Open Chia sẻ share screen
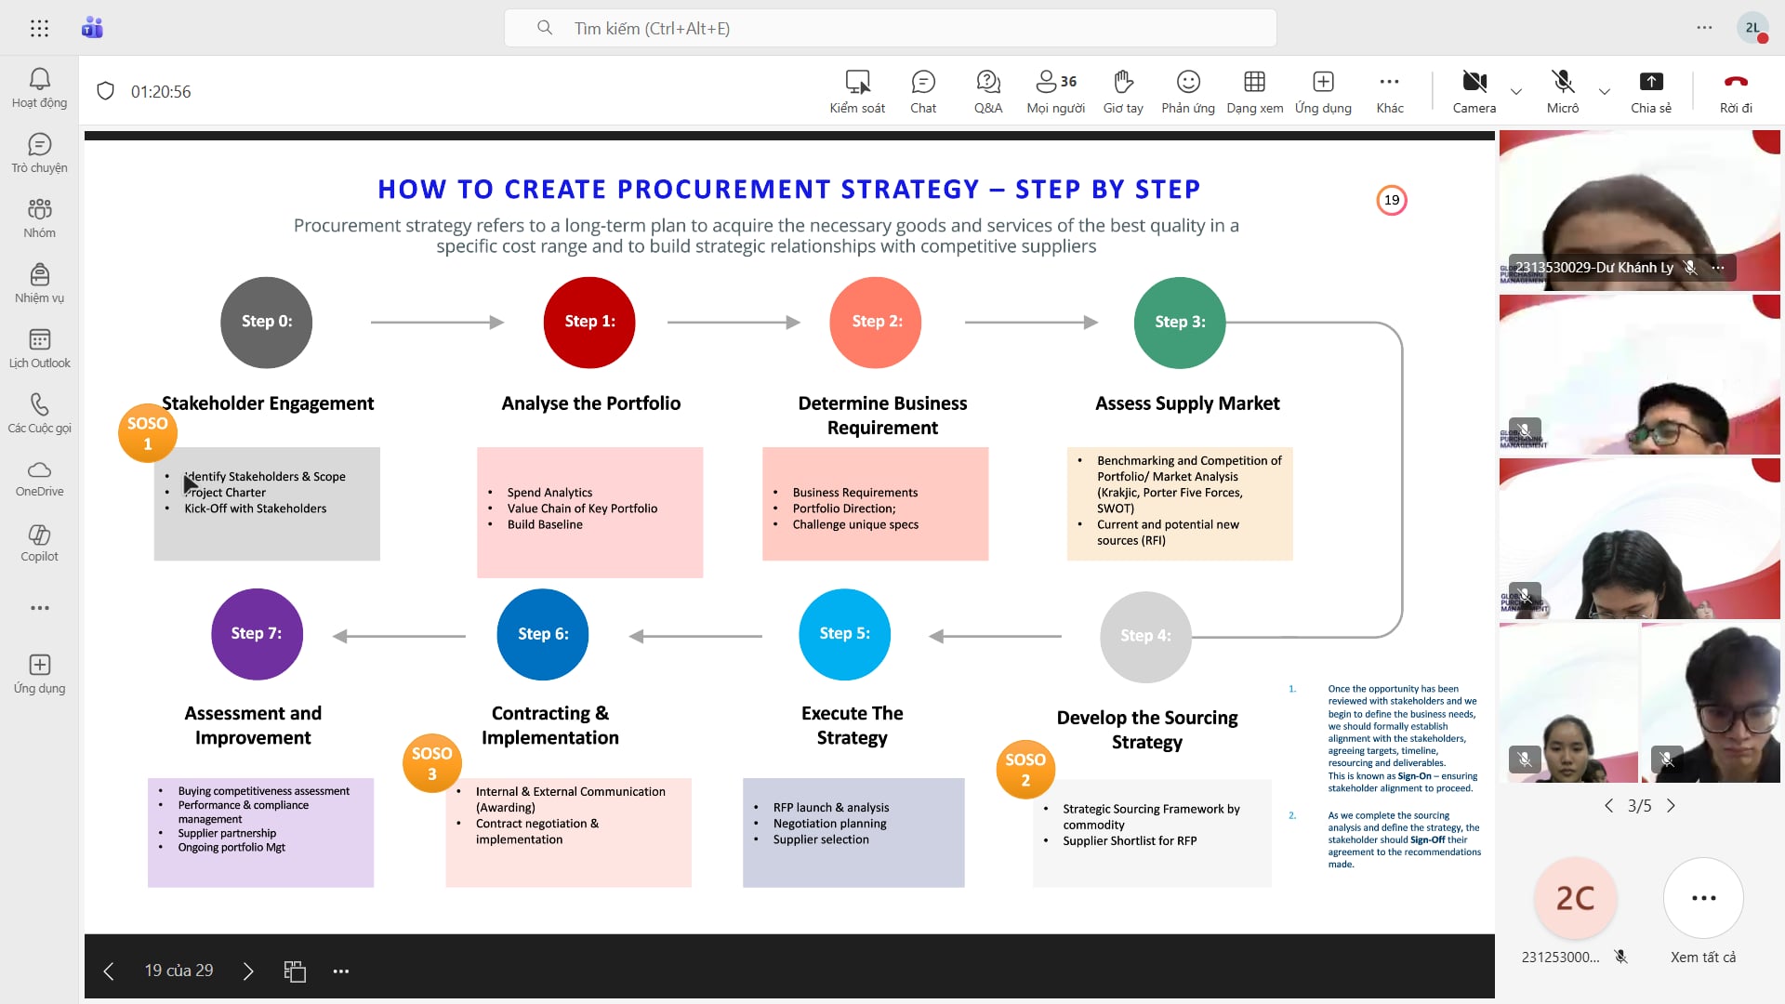Viewport: 1785px width, 1004px height. tap(1650, 91)
